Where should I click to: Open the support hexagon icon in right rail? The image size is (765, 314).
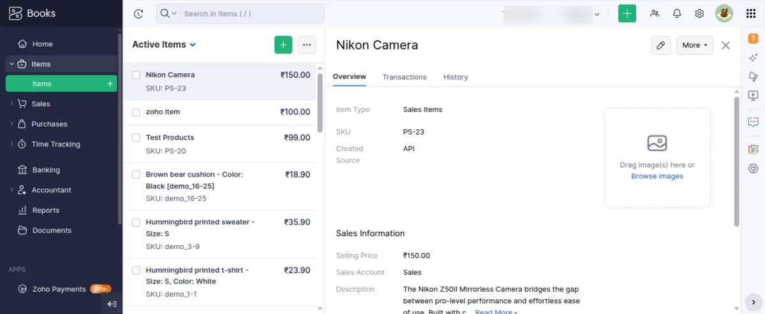point(753,168)
